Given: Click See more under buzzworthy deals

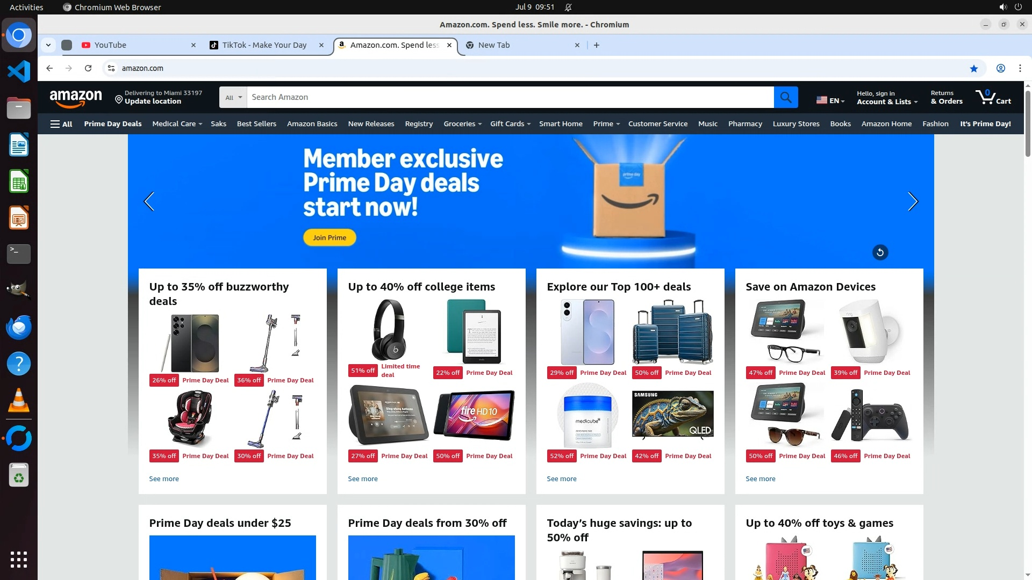Looking at the screenshot, I should tap(164, 479).
